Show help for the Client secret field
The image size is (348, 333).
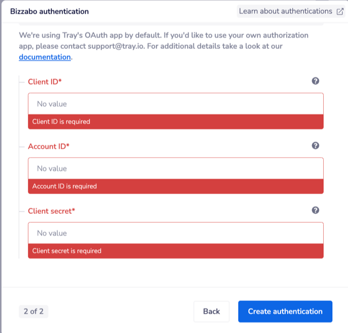315,210
